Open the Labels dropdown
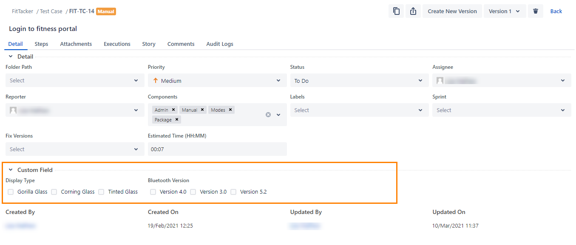The image size is (576, 245). pos(359,110)
